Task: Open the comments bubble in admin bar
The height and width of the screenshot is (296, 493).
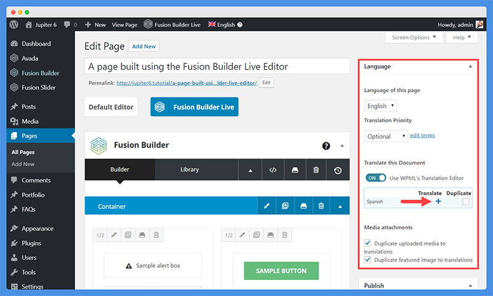Action: (x=70, y=25)
